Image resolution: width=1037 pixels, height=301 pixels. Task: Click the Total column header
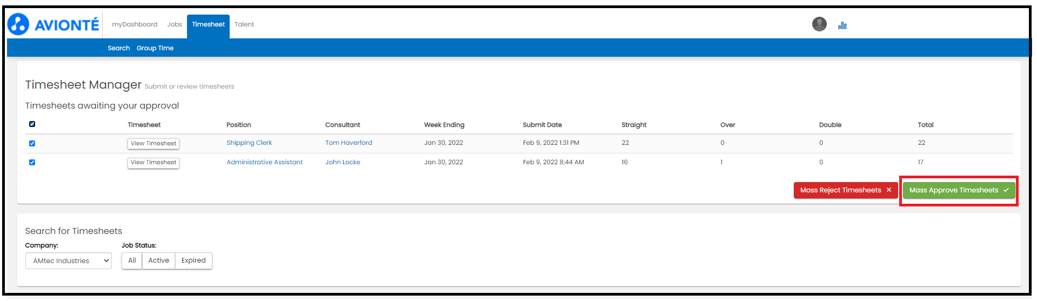click(926, 125)
